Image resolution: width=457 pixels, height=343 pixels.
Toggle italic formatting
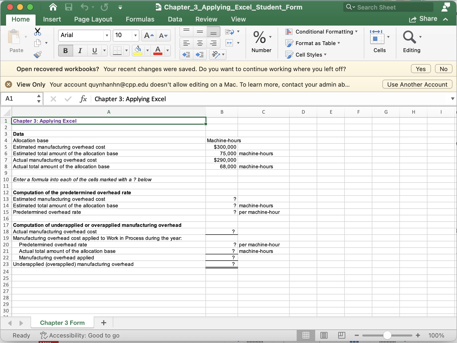point(80,50)
